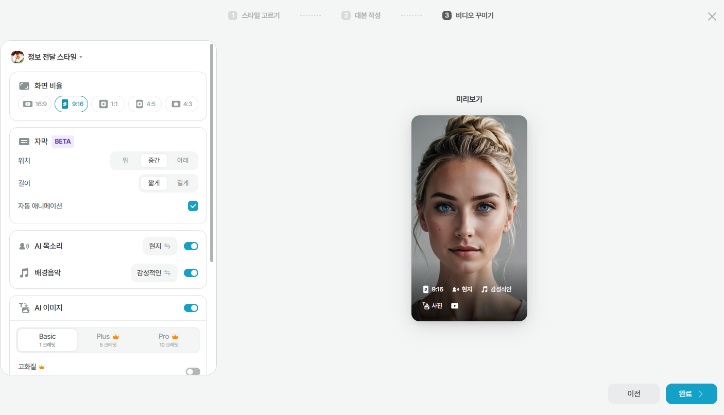
Task: Click the style avatar icon beside 정보 전달 스타일
Action: pos(18,57)
